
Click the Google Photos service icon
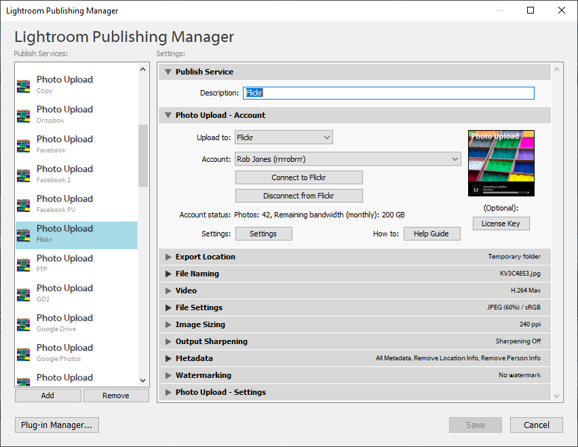[x=24, y=353]
